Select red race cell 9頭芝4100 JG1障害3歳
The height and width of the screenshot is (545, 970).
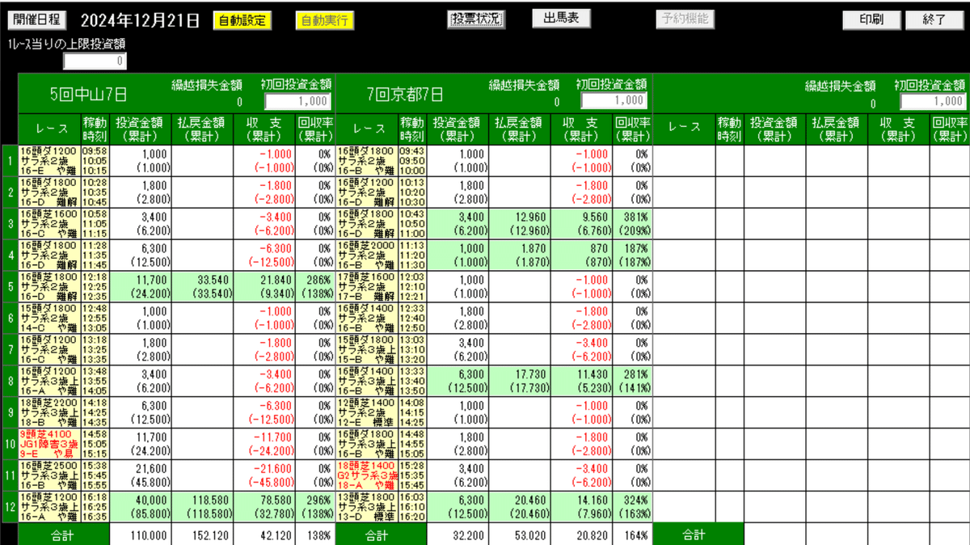pyautogui.click(x=49, y=444)
